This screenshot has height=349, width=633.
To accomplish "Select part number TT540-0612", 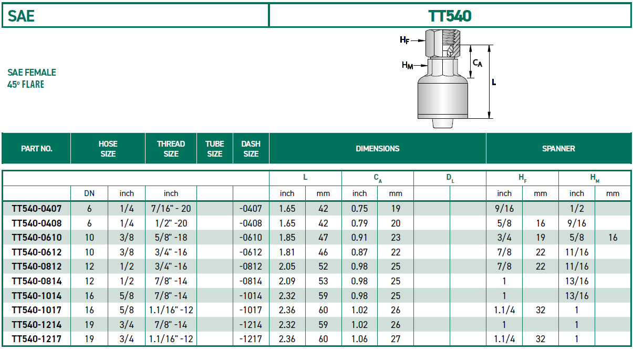I will point(37,252).
